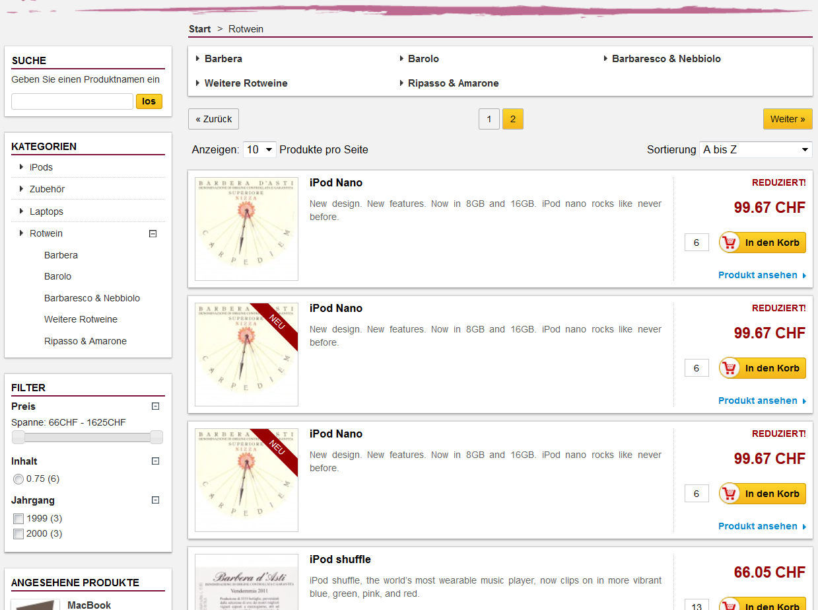Select Barolo in sidebar tree
This screenshot has height=610, width=818.
[x=57, y=276]
